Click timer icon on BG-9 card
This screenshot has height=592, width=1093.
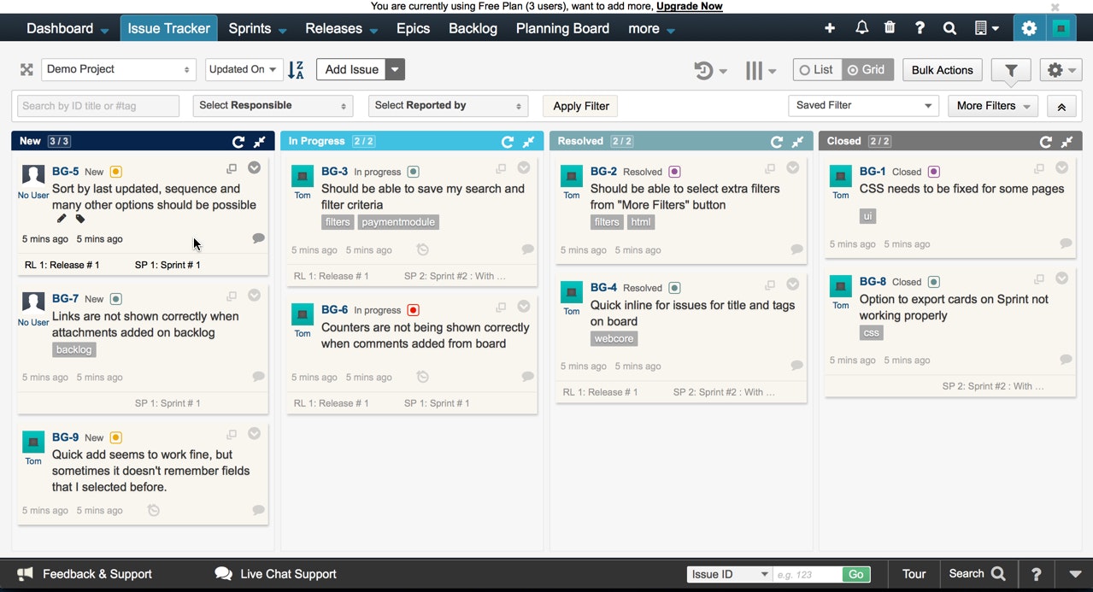[153, 510]
